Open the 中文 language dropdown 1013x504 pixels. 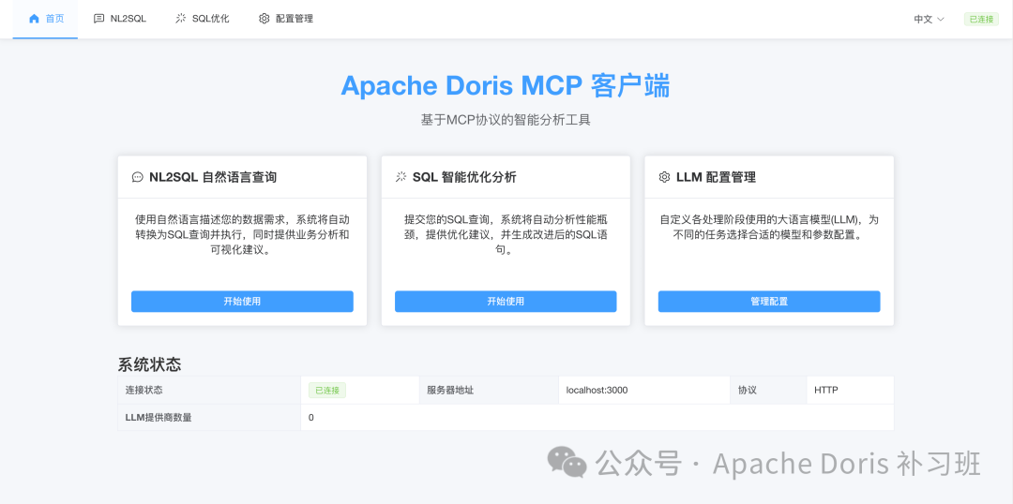(x=929, y=20)
